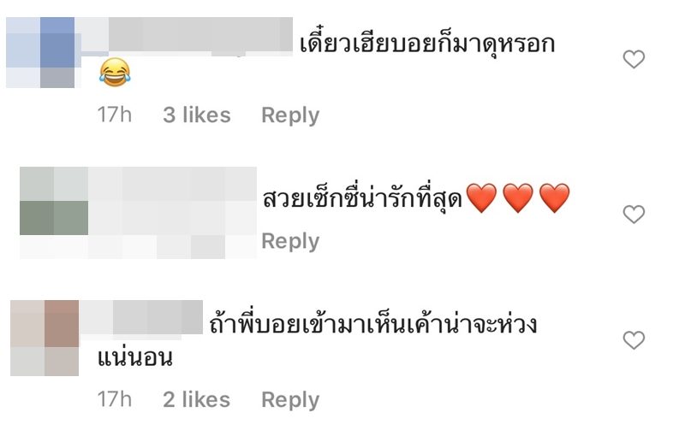Screen dimensions: 685x430
Task: Like the สวยเซ็กซี่น่ารักที่สุด comment
Action: [634, 215]
